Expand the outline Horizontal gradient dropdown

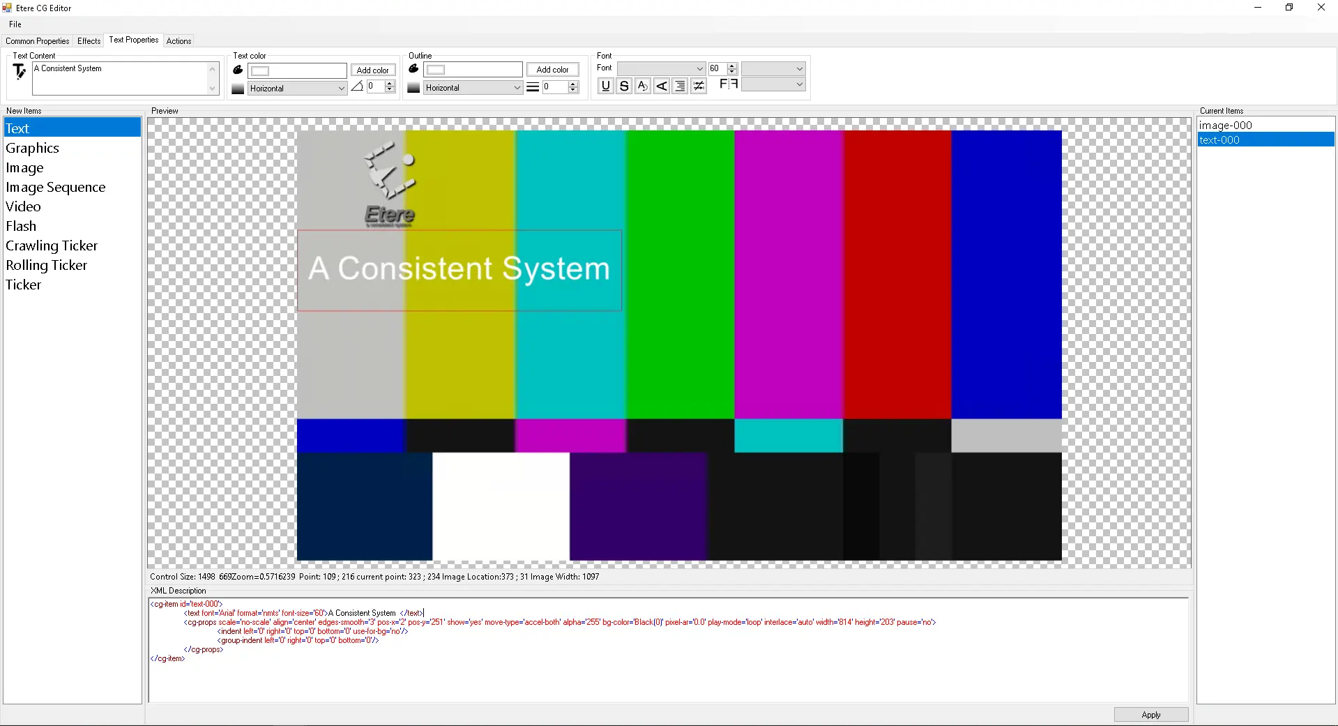pos(517,88)
